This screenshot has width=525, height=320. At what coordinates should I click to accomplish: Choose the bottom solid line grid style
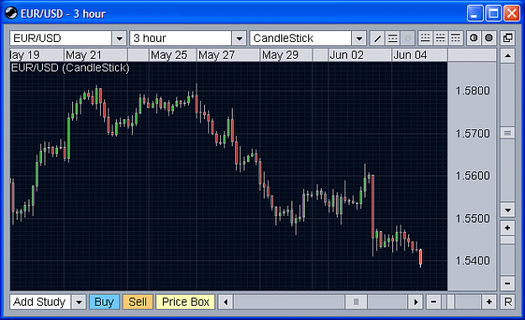coord(426,39)
